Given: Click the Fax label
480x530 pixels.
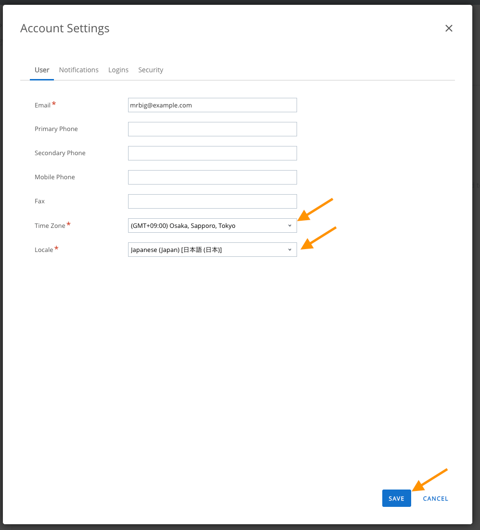Looking at the screenshot, I should click(x=39, y=201).
